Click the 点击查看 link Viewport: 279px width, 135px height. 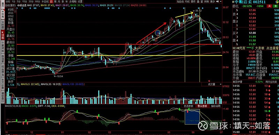pyautogui.click(x=272, y=48)
